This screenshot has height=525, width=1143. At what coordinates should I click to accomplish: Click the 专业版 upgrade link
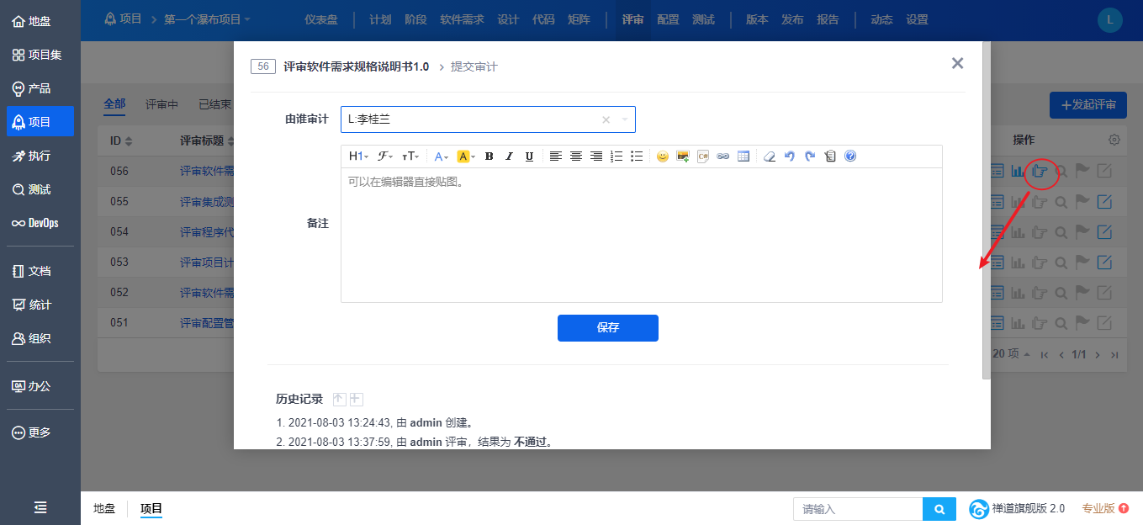1105,509
